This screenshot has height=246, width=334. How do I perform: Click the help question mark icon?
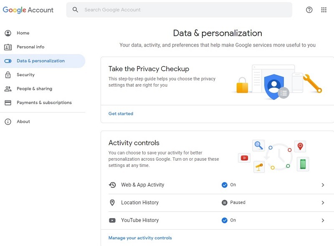pos(309,9)
